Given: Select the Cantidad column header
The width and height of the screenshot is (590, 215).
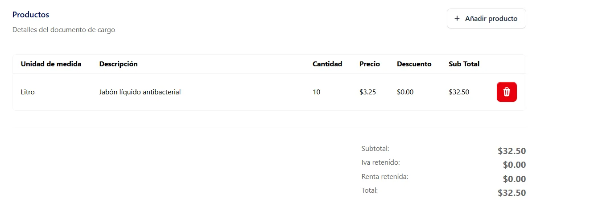Looking at the screenshot, I should tap(327, 64).
